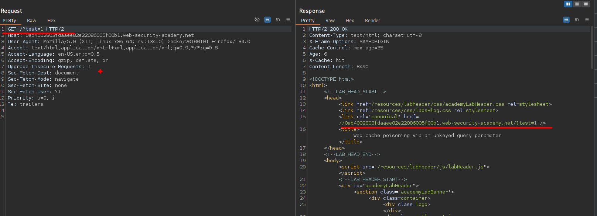Image resolution: width=597 pixels, height=216 pixels.
Task: Click the Host header line in request
Action: [x=101, y=35]
